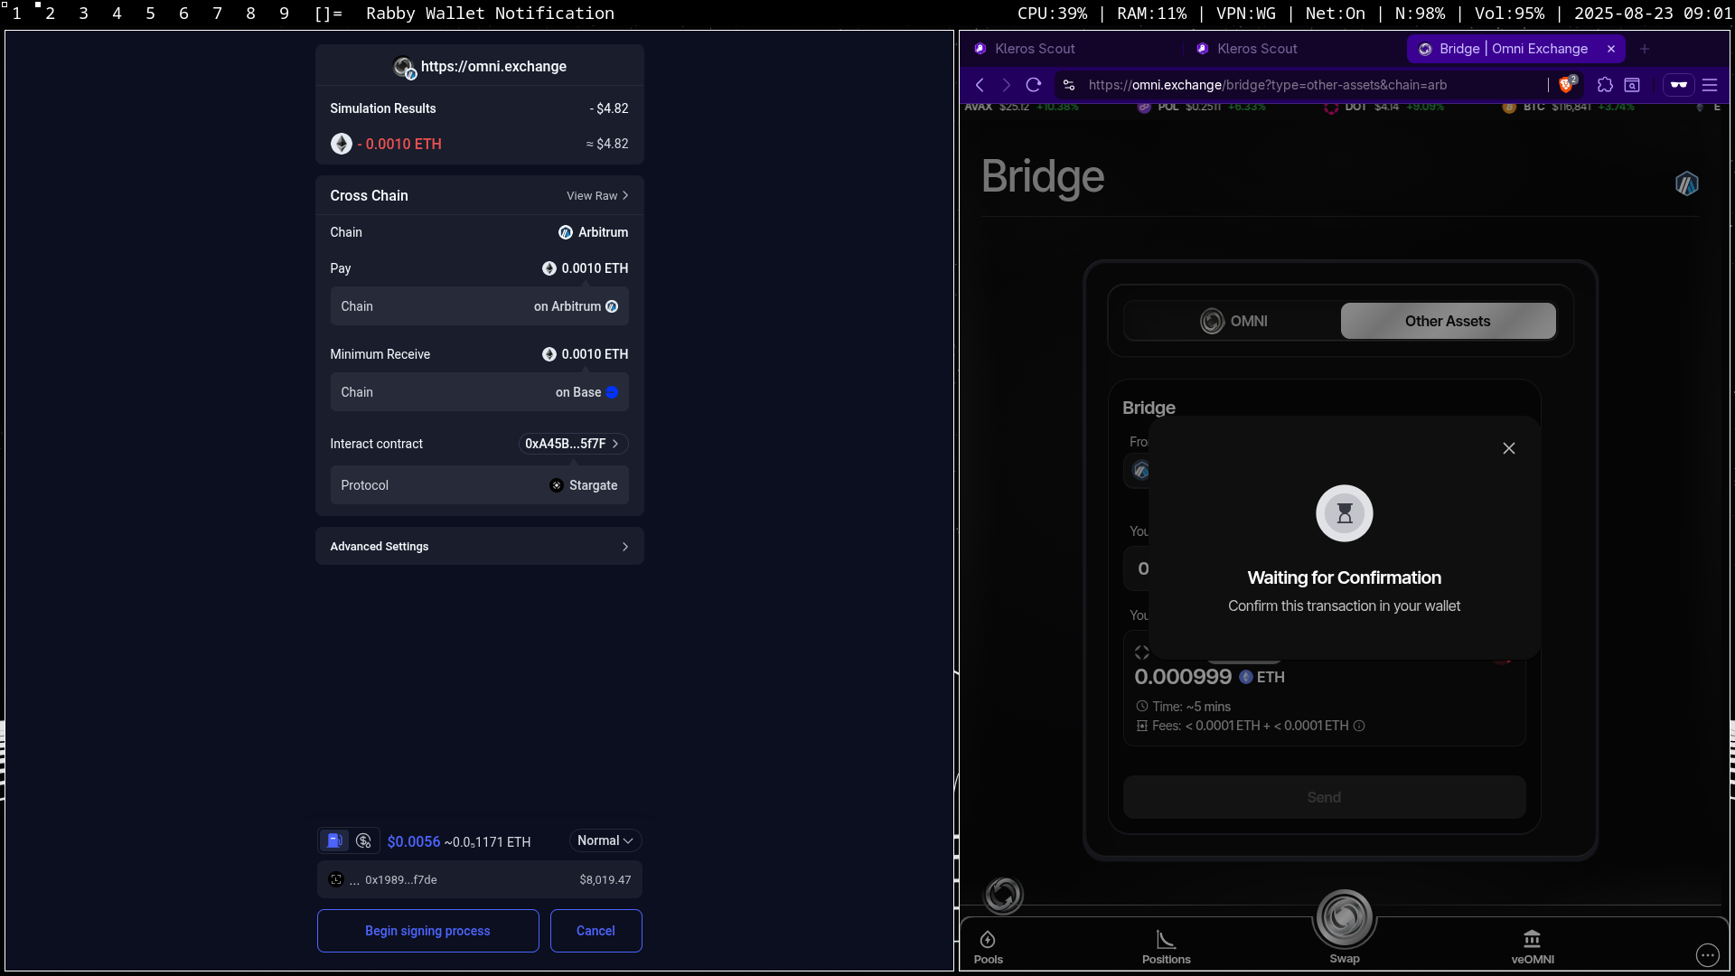The height and width of the screenshot is (976, 1735).
Task: Go forward in the browser
Action: coord(1007,85)
